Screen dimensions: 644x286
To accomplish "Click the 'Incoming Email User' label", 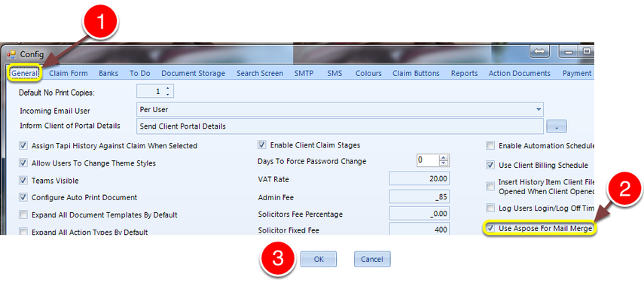I will (55, 111).
